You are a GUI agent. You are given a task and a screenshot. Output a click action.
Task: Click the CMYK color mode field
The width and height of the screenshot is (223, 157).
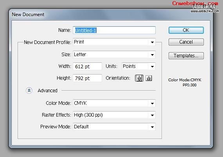[x=114, y=104]
